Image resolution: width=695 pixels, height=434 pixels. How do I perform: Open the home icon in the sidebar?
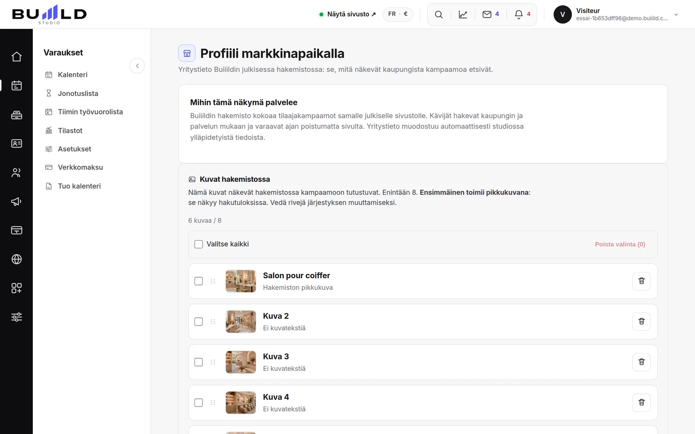pyautogui.click(x=16, y=57)
